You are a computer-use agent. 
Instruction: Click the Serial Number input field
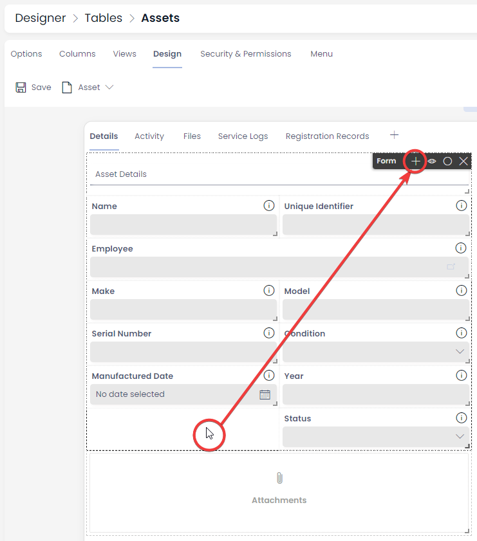coord(183,352)
